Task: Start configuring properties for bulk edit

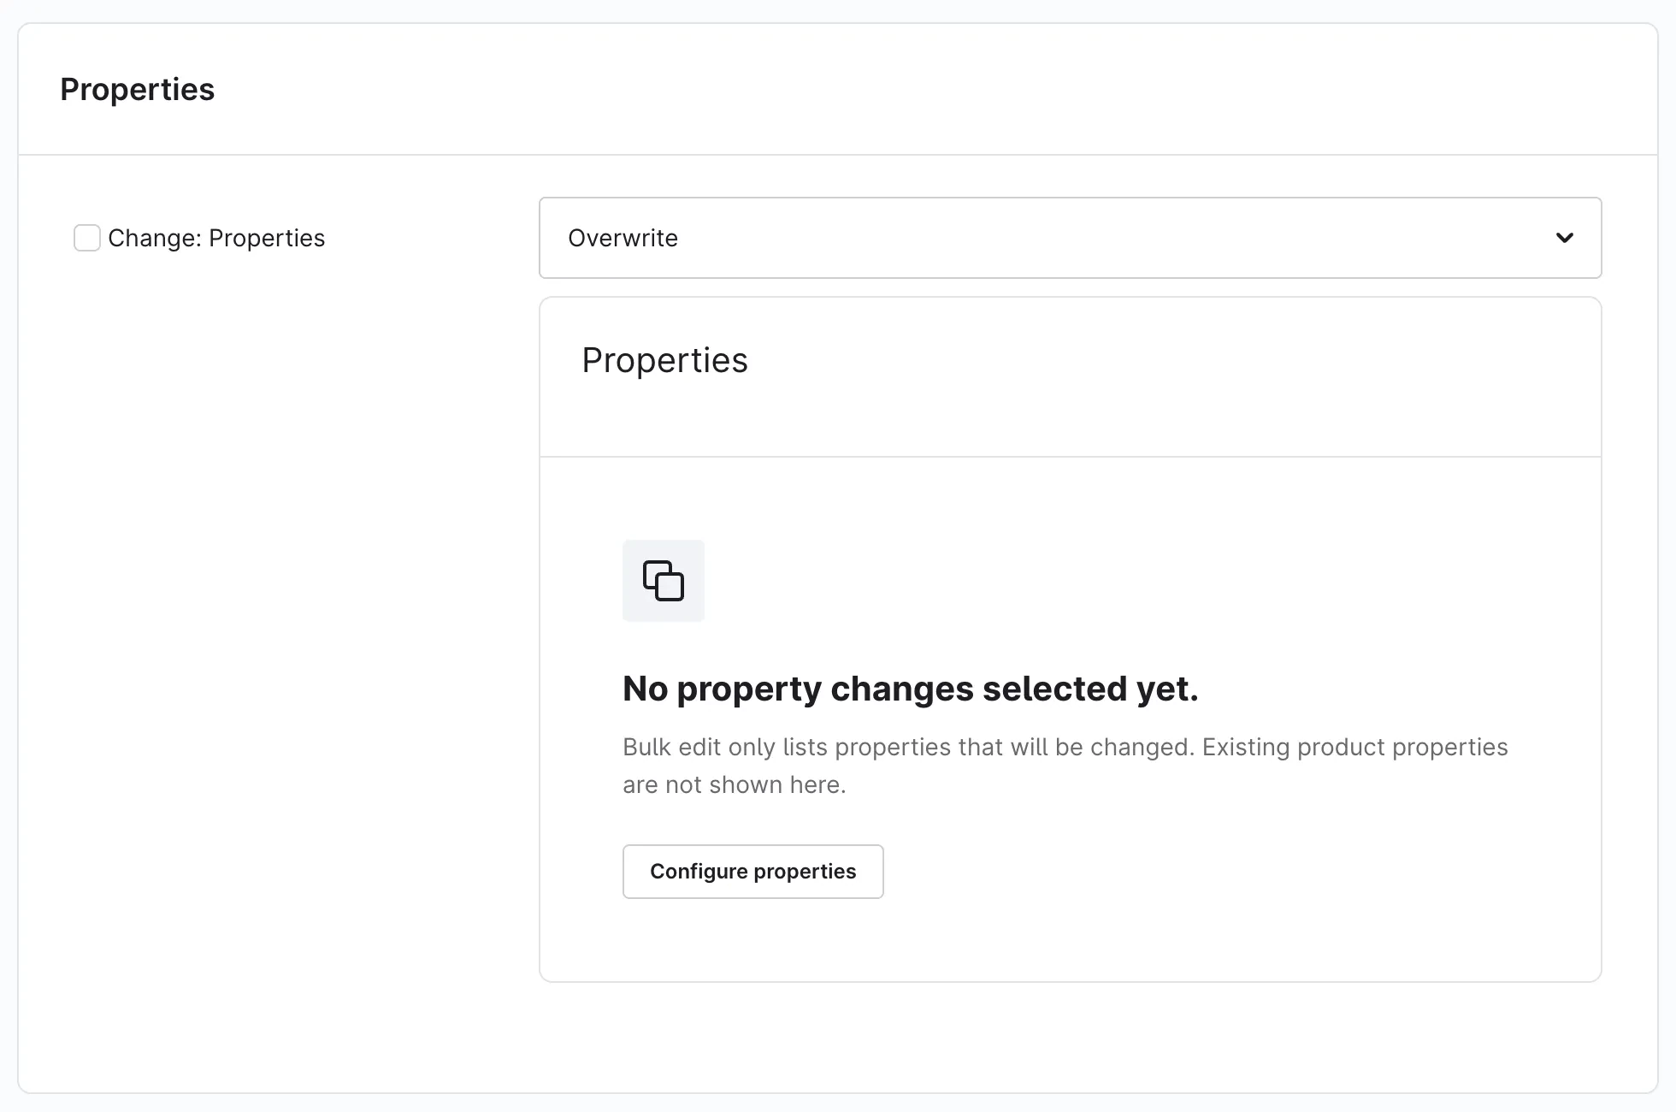Action: tap(752, 872)
